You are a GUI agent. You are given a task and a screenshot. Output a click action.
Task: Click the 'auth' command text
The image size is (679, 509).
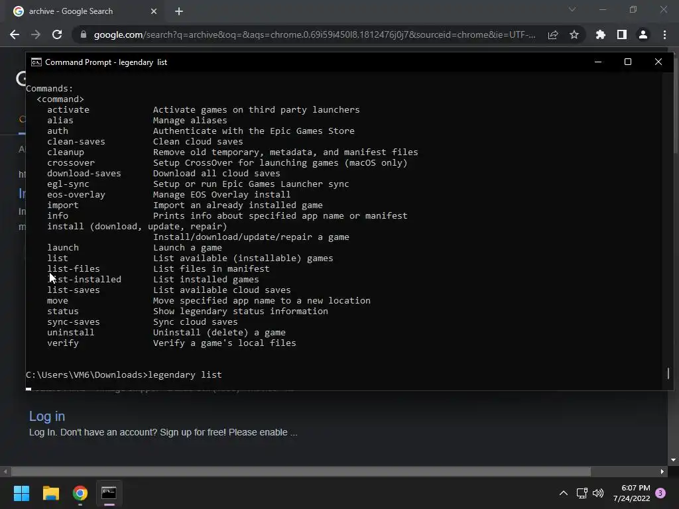[58, 131]
